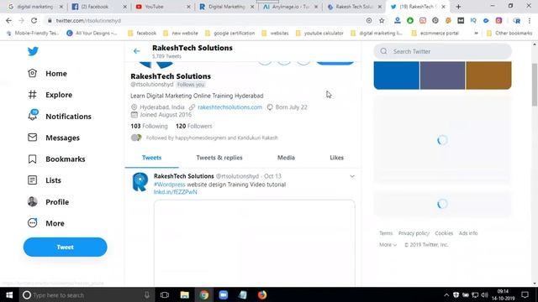Click the taskbar volume icon
Image resolution: width=538 pixels, height=302 pixels.
point(484,294)
